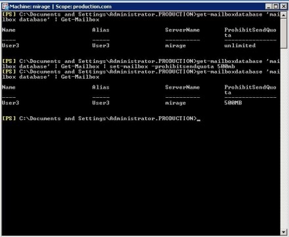Click 'mirage' server in first result row

click(x=175, y=46)
